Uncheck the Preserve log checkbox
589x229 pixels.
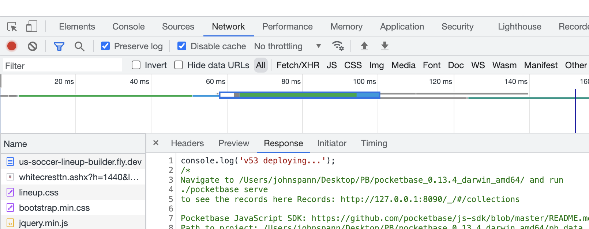[105, 46]
